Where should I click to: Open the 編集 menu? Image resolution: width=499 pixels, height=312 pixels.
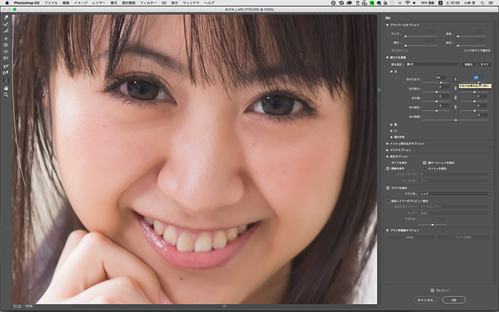tap(66, 3)
